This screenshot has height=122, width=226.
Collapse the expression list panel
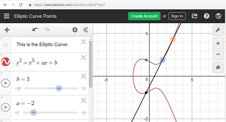[85, 30]
